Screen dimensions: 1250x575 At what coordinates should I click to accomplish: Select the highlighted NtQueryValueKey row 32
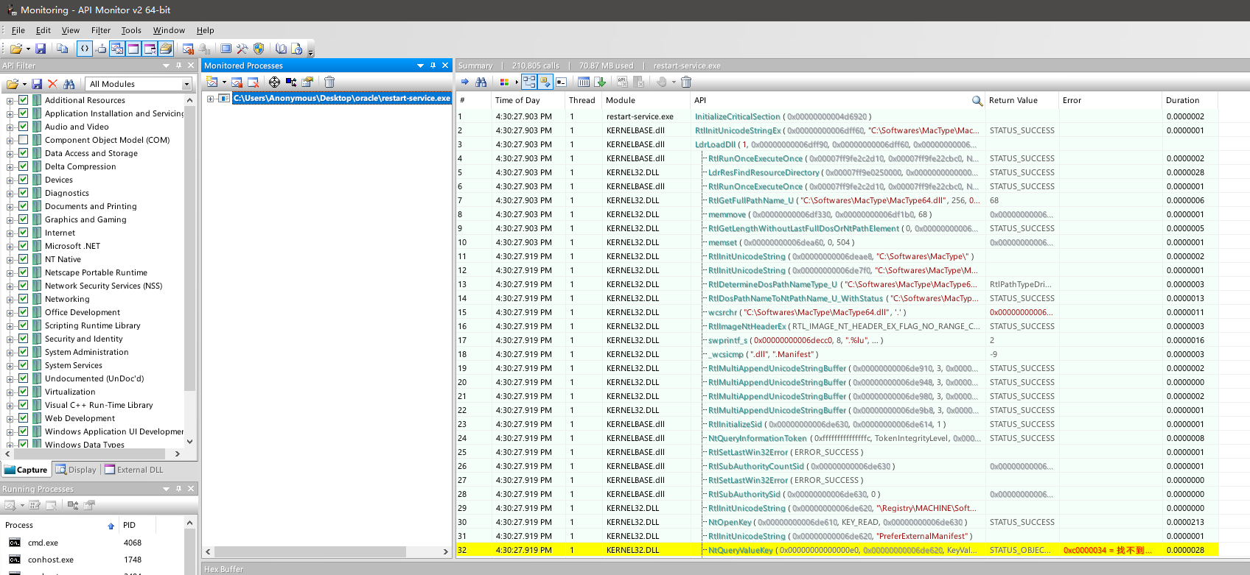[740, 550]
